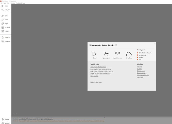The image size is (172, 124).
Task: Open the Artec 3D link
Action: point(139,67)
